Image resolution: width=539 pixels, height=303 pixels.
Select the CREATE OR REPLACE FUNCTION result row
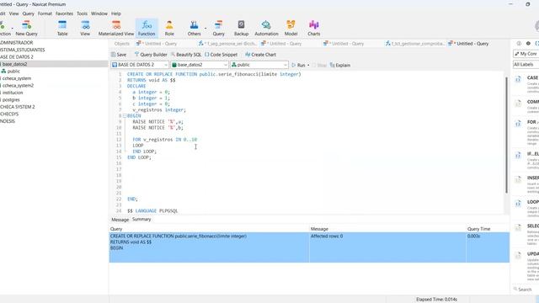[x=309, y=247]
